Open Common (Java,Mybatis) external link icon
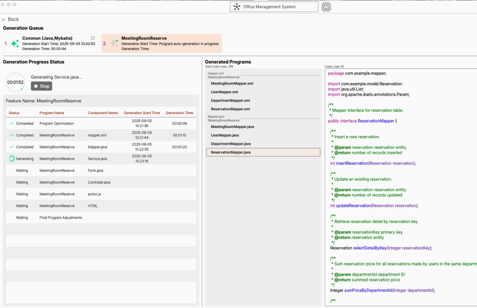This screenshot has width=477, height=308. (93, 38)
